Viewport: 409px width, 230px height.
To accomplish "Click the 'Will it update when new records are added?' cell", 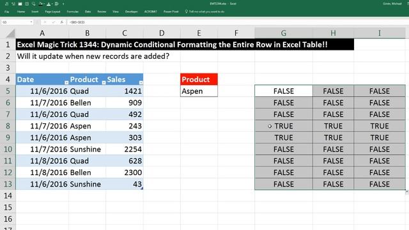I will point(93,56).
